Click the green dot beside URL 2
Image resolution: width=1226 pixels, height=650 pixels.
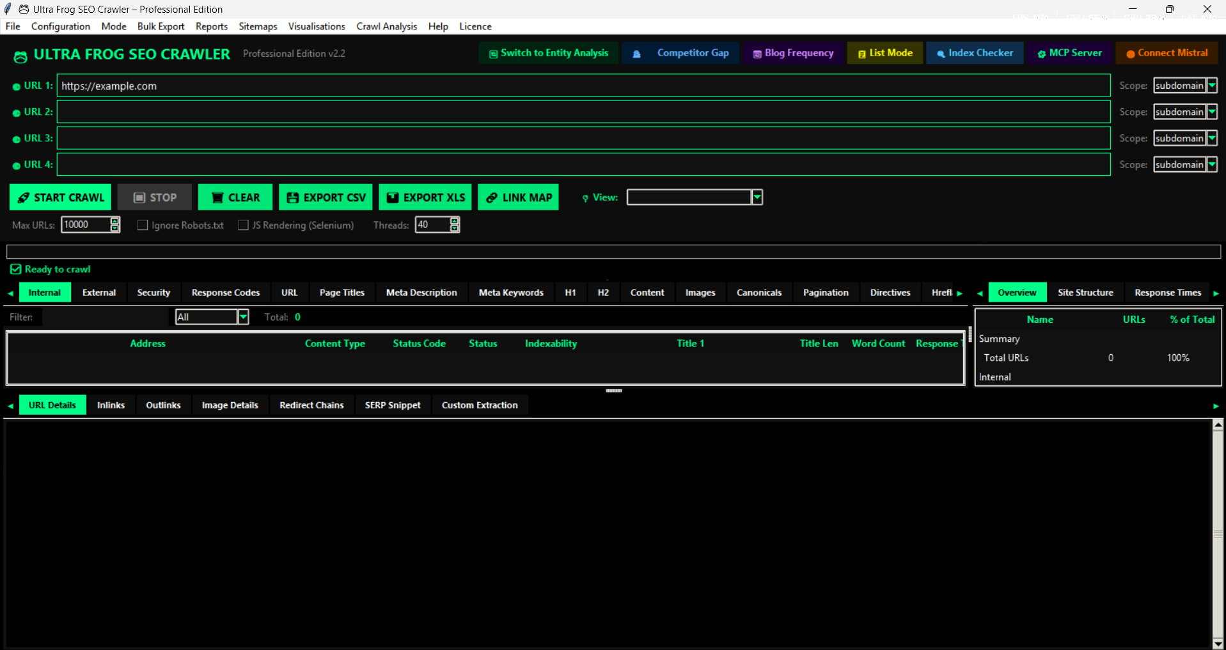17,113
